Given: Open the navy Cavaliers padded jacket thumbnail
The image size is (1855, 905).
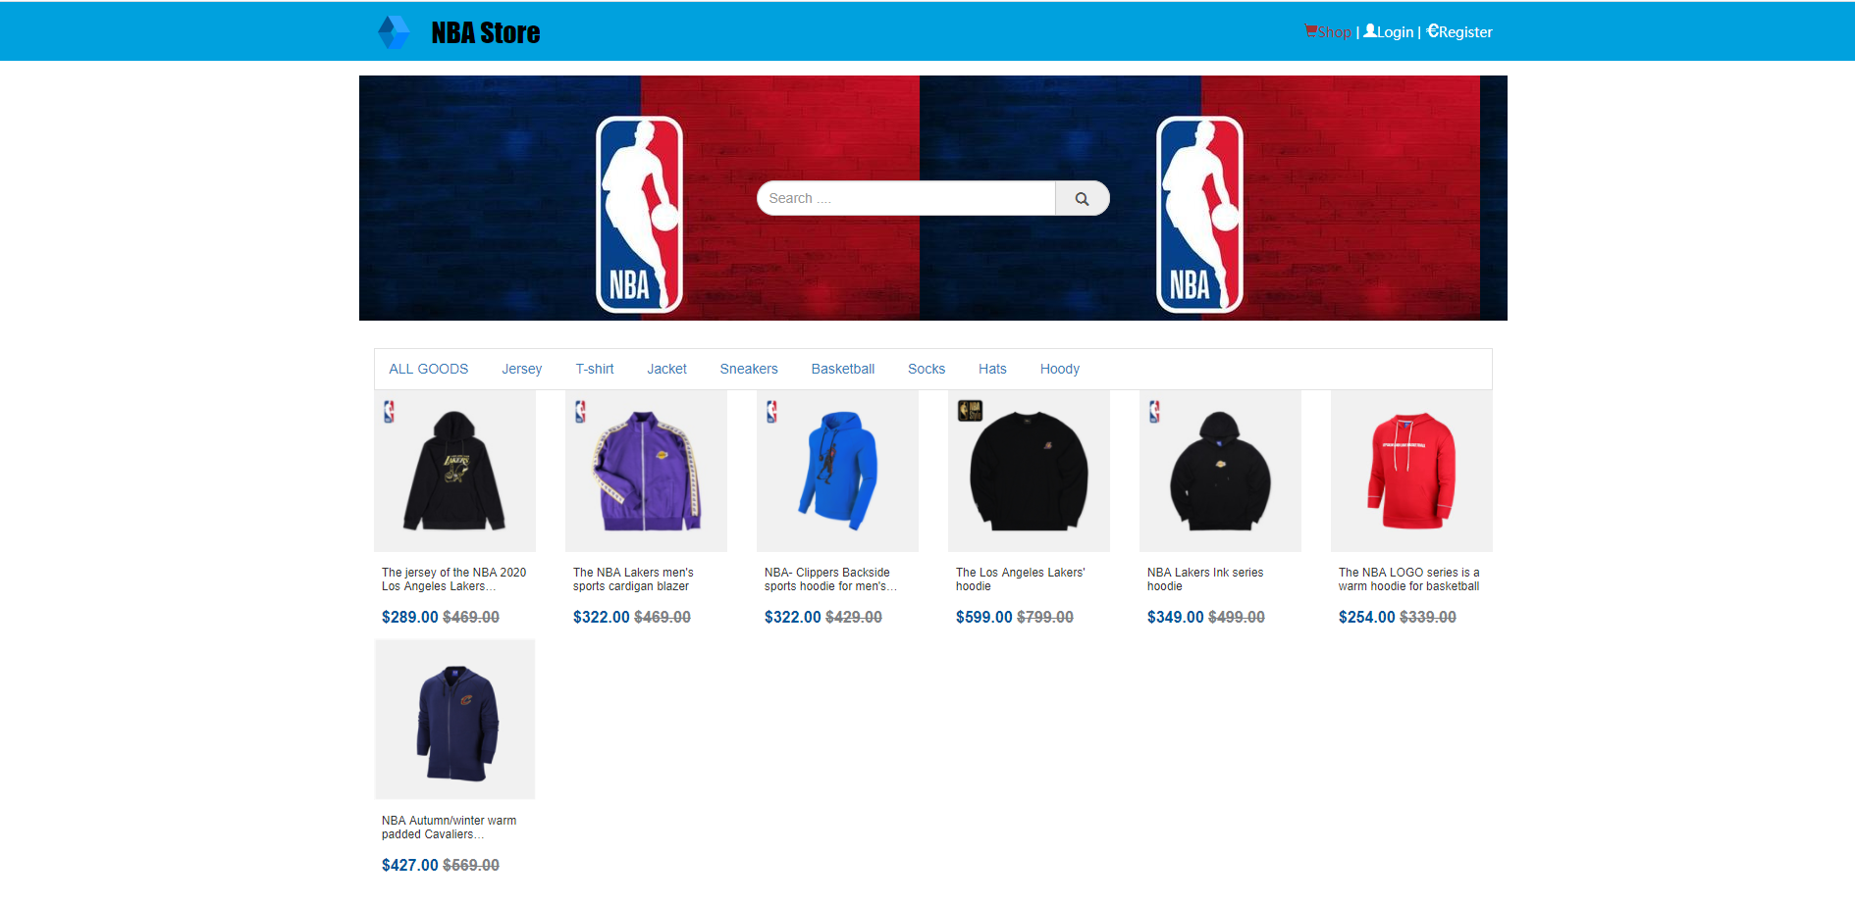Looking at the screenshot, I should (454, 720).
